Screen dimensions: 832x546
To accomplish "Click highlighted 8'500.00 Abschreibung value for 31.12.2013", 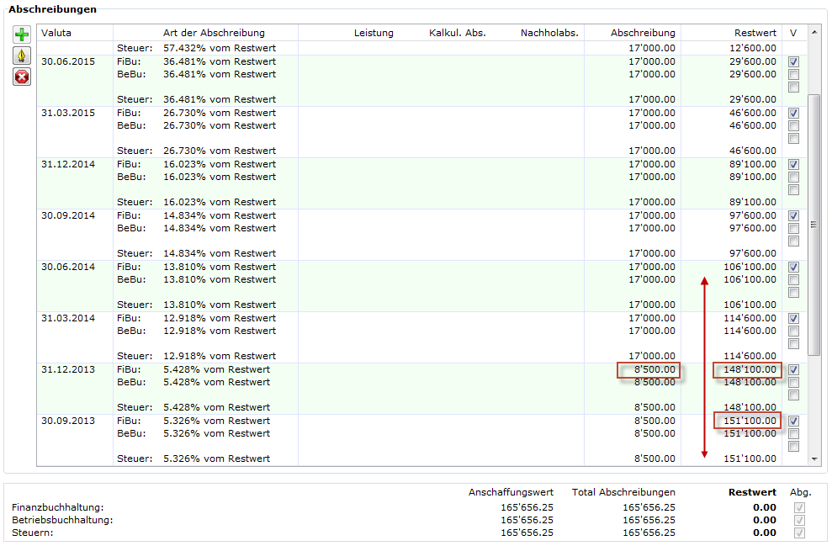I will 648,370.
